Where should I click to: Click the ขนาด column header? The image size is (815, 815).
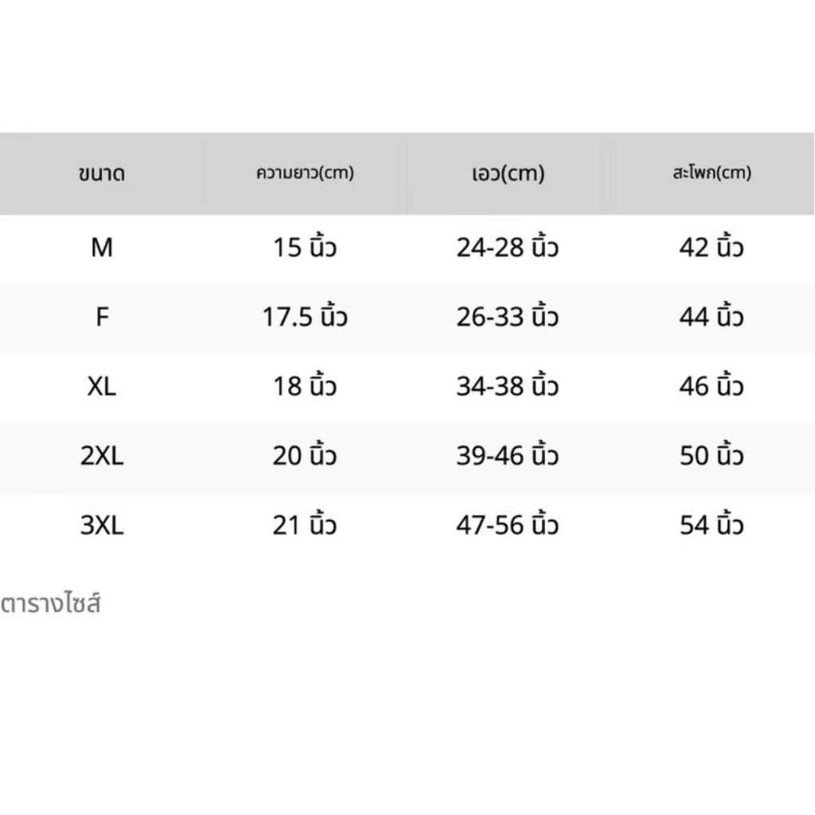tap(102, 174)
